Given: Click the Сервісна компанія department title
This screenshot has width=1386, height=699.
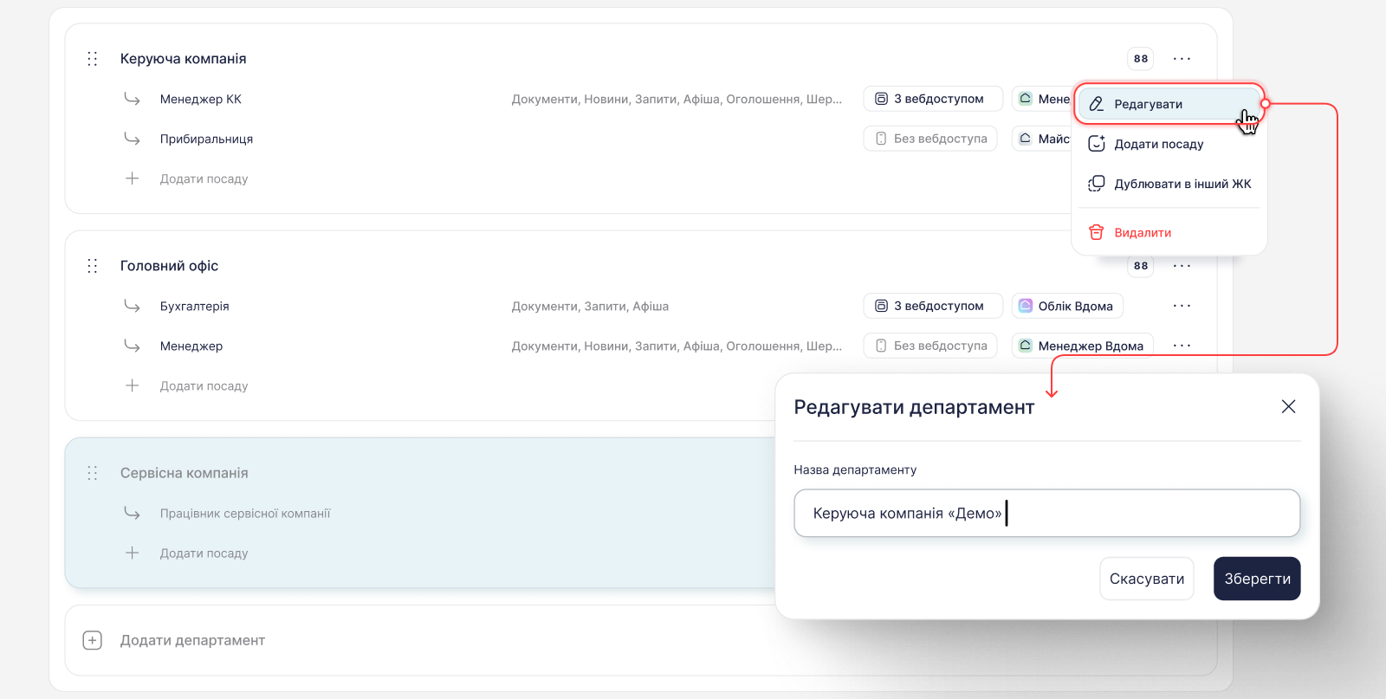Looking at the screenshot, I should (184, 473).
